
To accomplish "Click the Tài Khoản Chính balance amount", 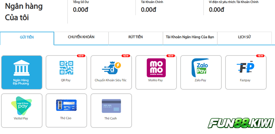I will (148, 10).
